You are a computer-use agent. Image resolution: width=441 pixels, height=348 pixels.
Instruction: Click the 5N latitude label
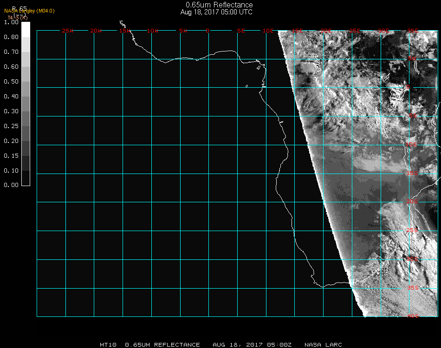412,58
